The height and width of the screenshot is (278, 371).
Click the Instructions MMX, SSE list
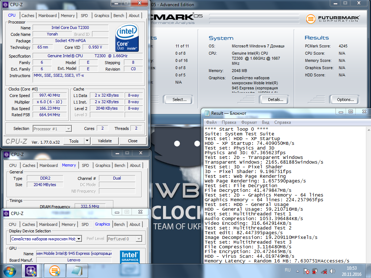(88, 77)
